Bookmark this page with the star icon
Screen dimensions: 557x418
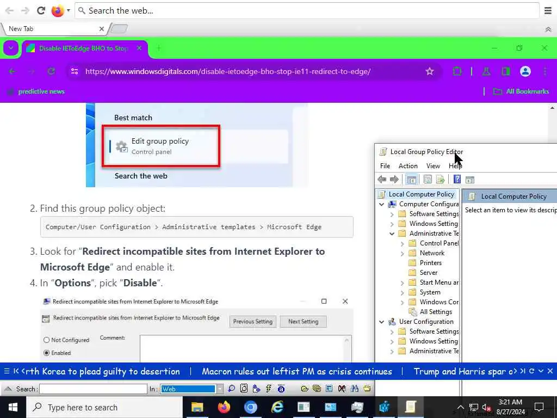pos(430,71)
